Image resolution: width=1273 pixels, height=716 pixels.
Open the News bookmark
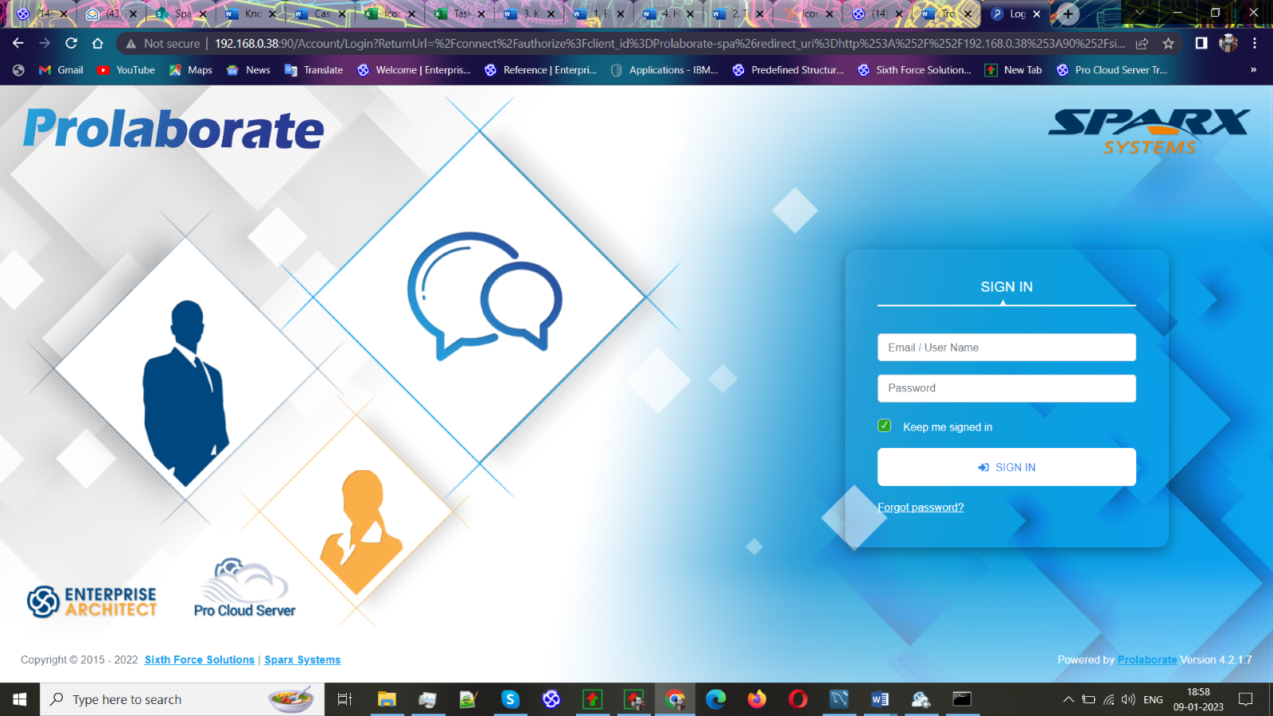pyautogui.click(x=248, y=70)
